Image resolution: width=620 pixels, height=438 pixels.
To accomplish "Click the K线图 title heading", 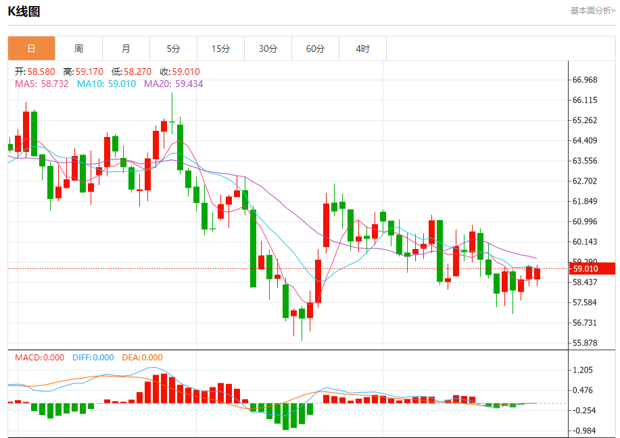I will coord(24,11).
